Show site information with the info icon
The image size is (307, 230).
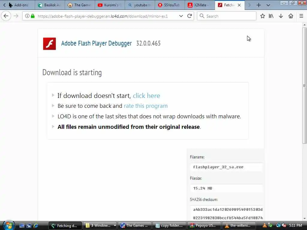coord(27,16)
